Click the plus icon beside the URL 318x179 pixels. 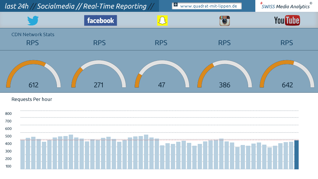pyautogui.click(x=175, y=5)
